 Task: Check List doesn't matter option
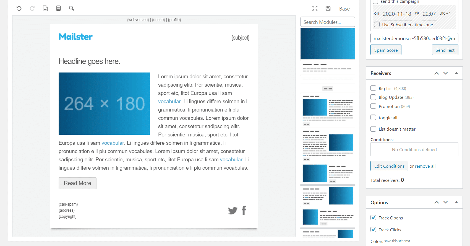[373, 129]
